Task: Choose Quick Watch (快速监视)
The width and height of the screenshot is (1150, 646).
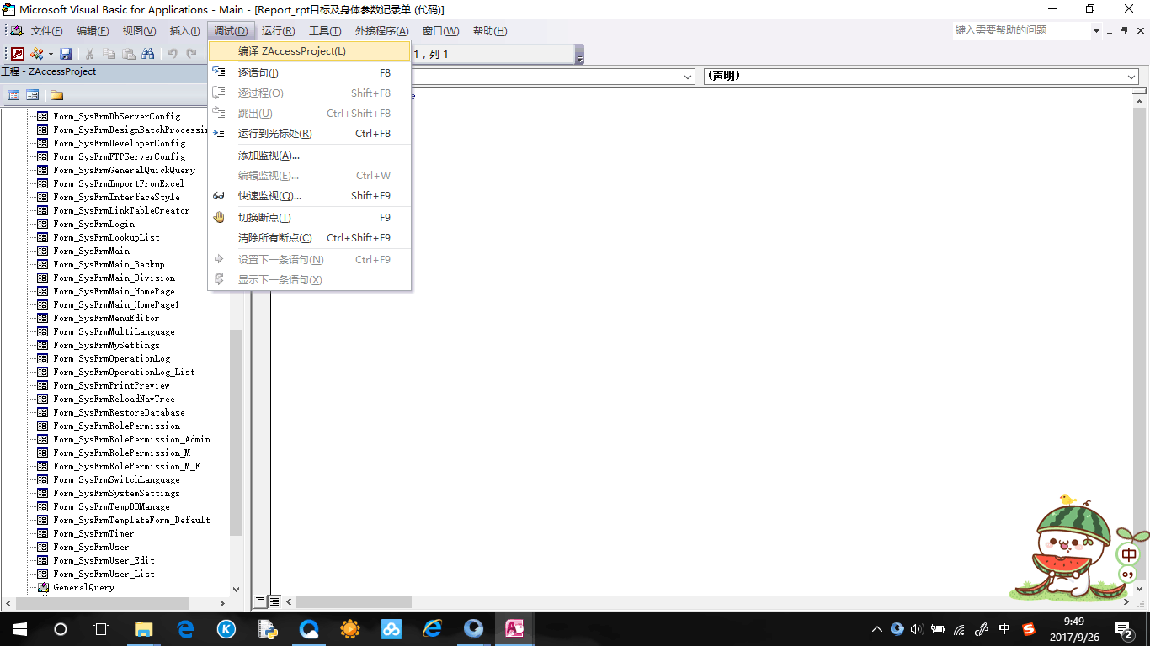Action: [309, 196]
